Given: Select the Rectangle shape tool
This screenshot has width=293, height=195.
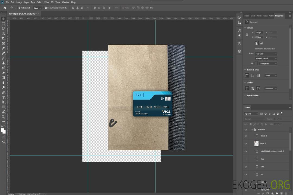Looking at the screenshot, I should click(x=3, y=107).
